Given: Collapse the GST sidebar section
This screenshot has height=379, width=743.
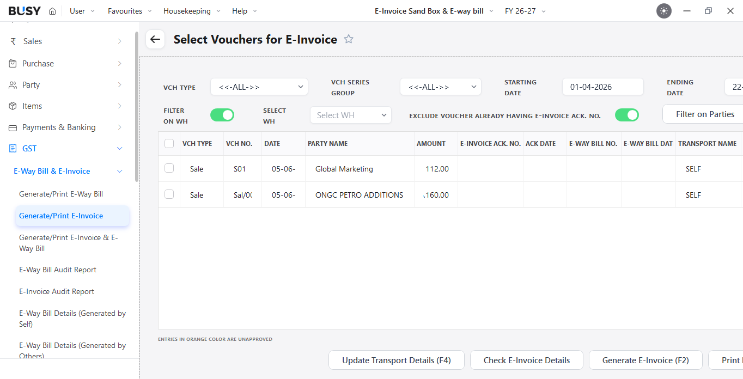Looking at the screenshot, I should click(x=119, y=149).
